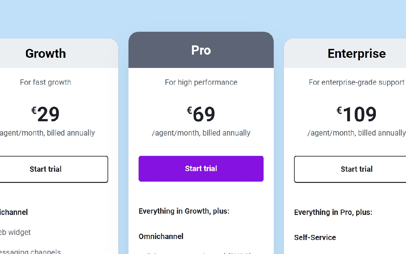Click the €109 Enterprise price

357,114
